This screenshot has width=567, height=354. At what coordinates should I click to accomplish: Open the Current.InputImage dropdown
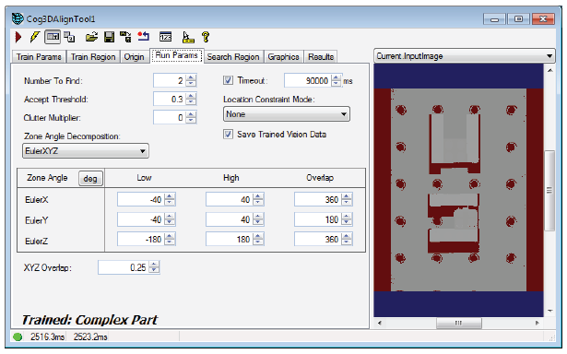pyautogui.click(x=465, y=56)
